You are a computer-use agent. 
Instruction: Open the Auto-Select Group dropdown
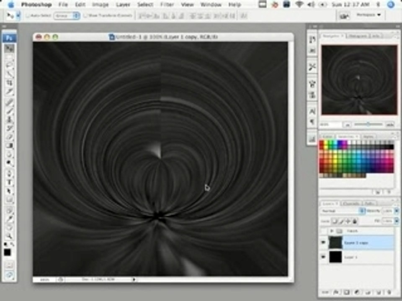[67, 16]
